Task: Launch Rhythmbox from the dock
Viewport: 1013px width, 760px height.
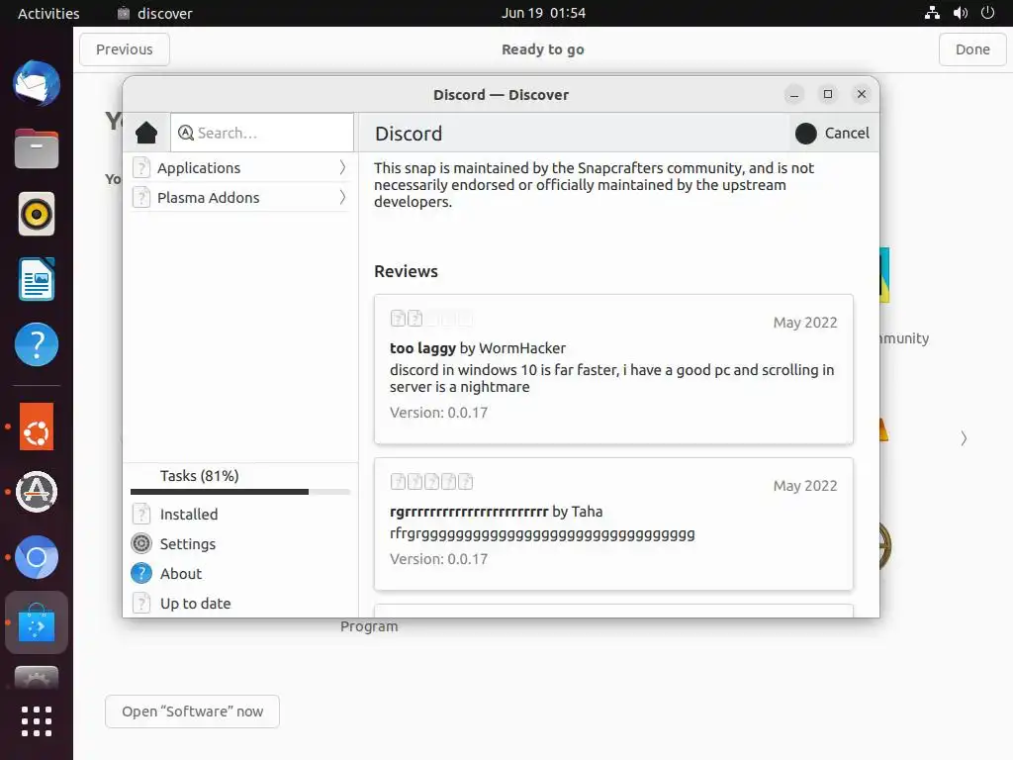Action: pyautogui.click(x=37, y=214)
